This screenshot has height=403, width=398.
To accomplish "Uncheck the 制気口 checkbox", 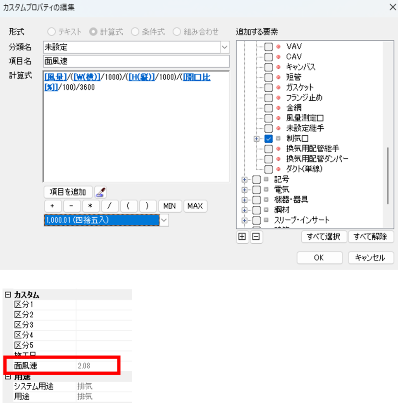I will pyautogui.click(x=269, y=139).
